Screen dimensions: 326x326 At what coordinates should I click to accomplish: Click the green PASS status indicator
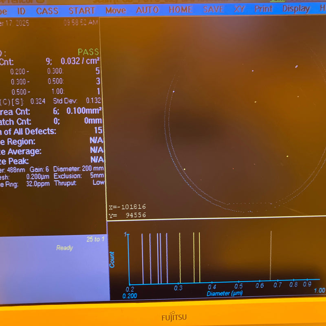pos(88,51)
